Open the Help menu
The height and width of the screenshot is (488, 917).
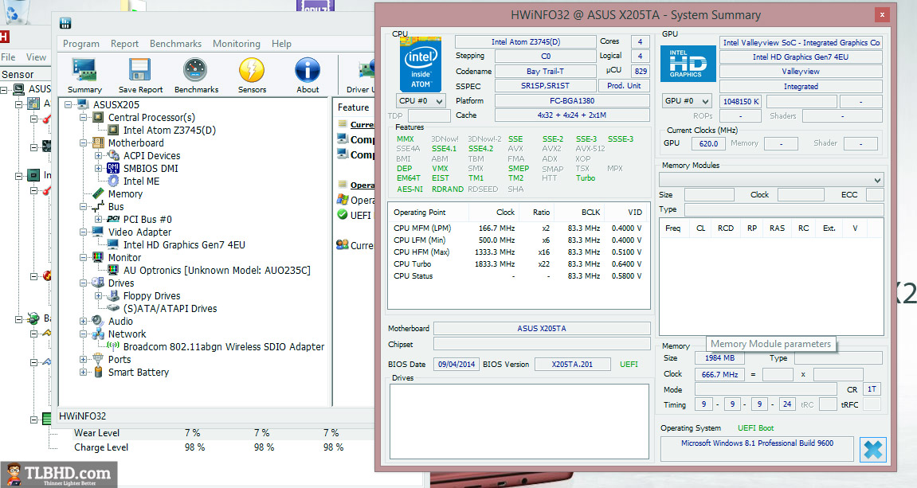[x=281, y=44]
